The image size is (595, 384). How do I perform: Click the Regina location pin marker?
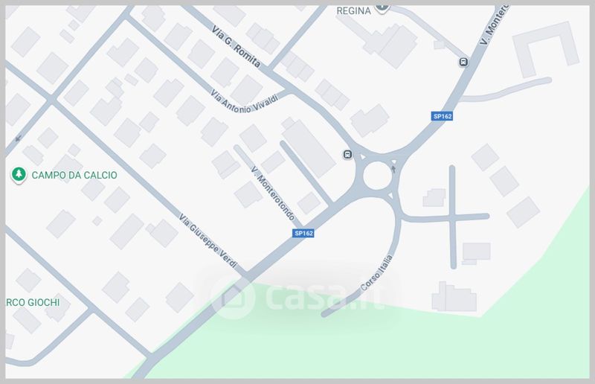point(382,8)
